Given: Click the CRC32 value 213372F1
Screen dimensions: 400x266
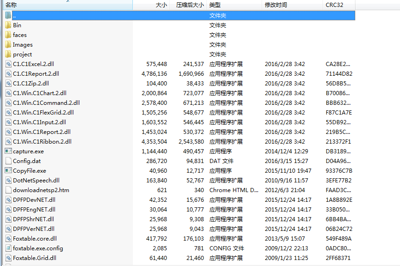Looking at the screenshot, I should pos(338,142).
